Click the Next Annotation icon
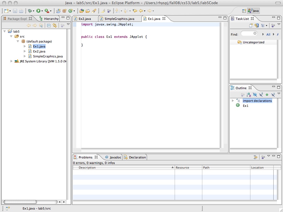The image size is (283, 212). [117, 11]
